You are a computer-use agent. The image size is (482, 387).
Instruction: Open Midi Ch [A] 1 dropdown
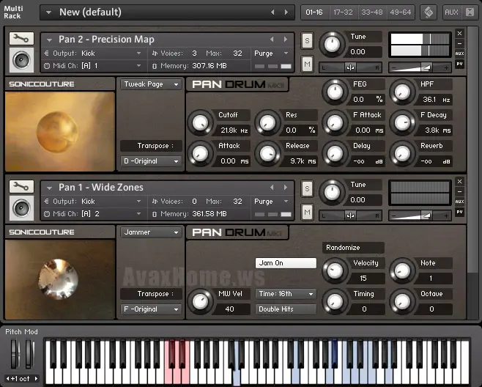pyautogui.click(x=94, y=66)
